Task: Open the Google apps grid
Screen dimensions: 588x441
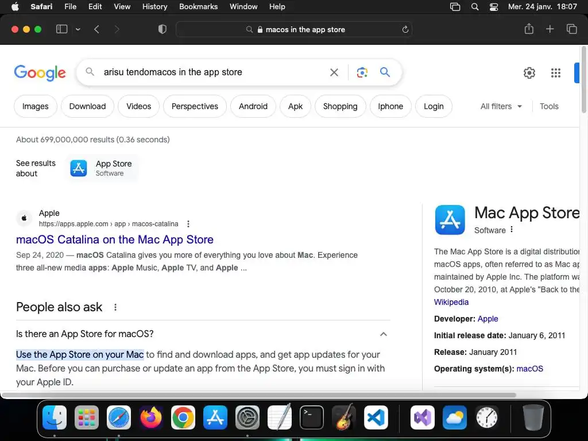Action: pos(556,73)
